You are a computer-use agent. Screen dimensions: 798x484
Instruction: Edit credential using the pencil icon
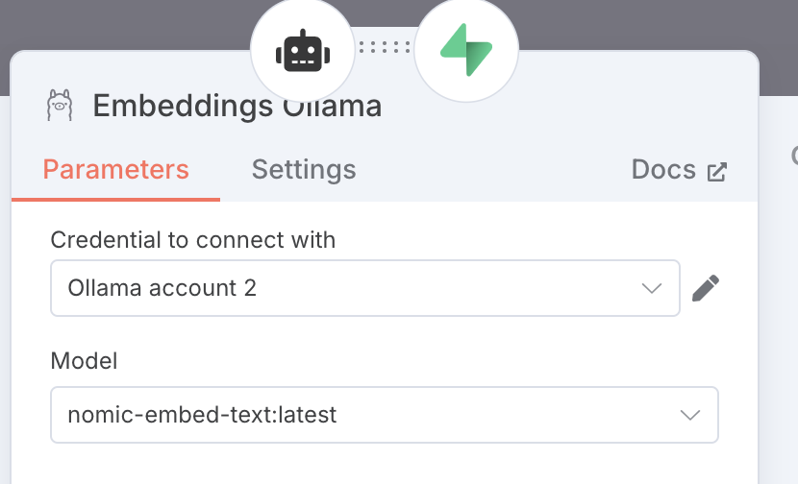pos(706,288)
